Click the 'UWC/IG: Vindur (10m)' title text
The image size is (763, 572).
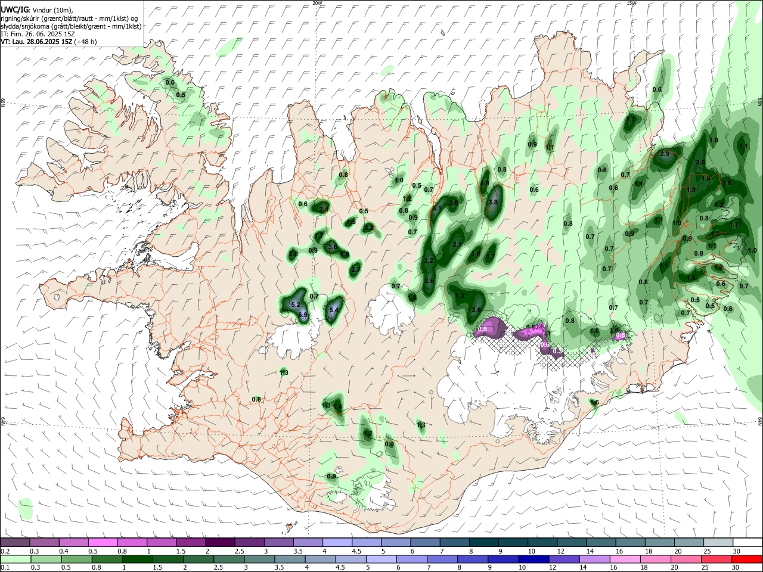pos(37,10)
